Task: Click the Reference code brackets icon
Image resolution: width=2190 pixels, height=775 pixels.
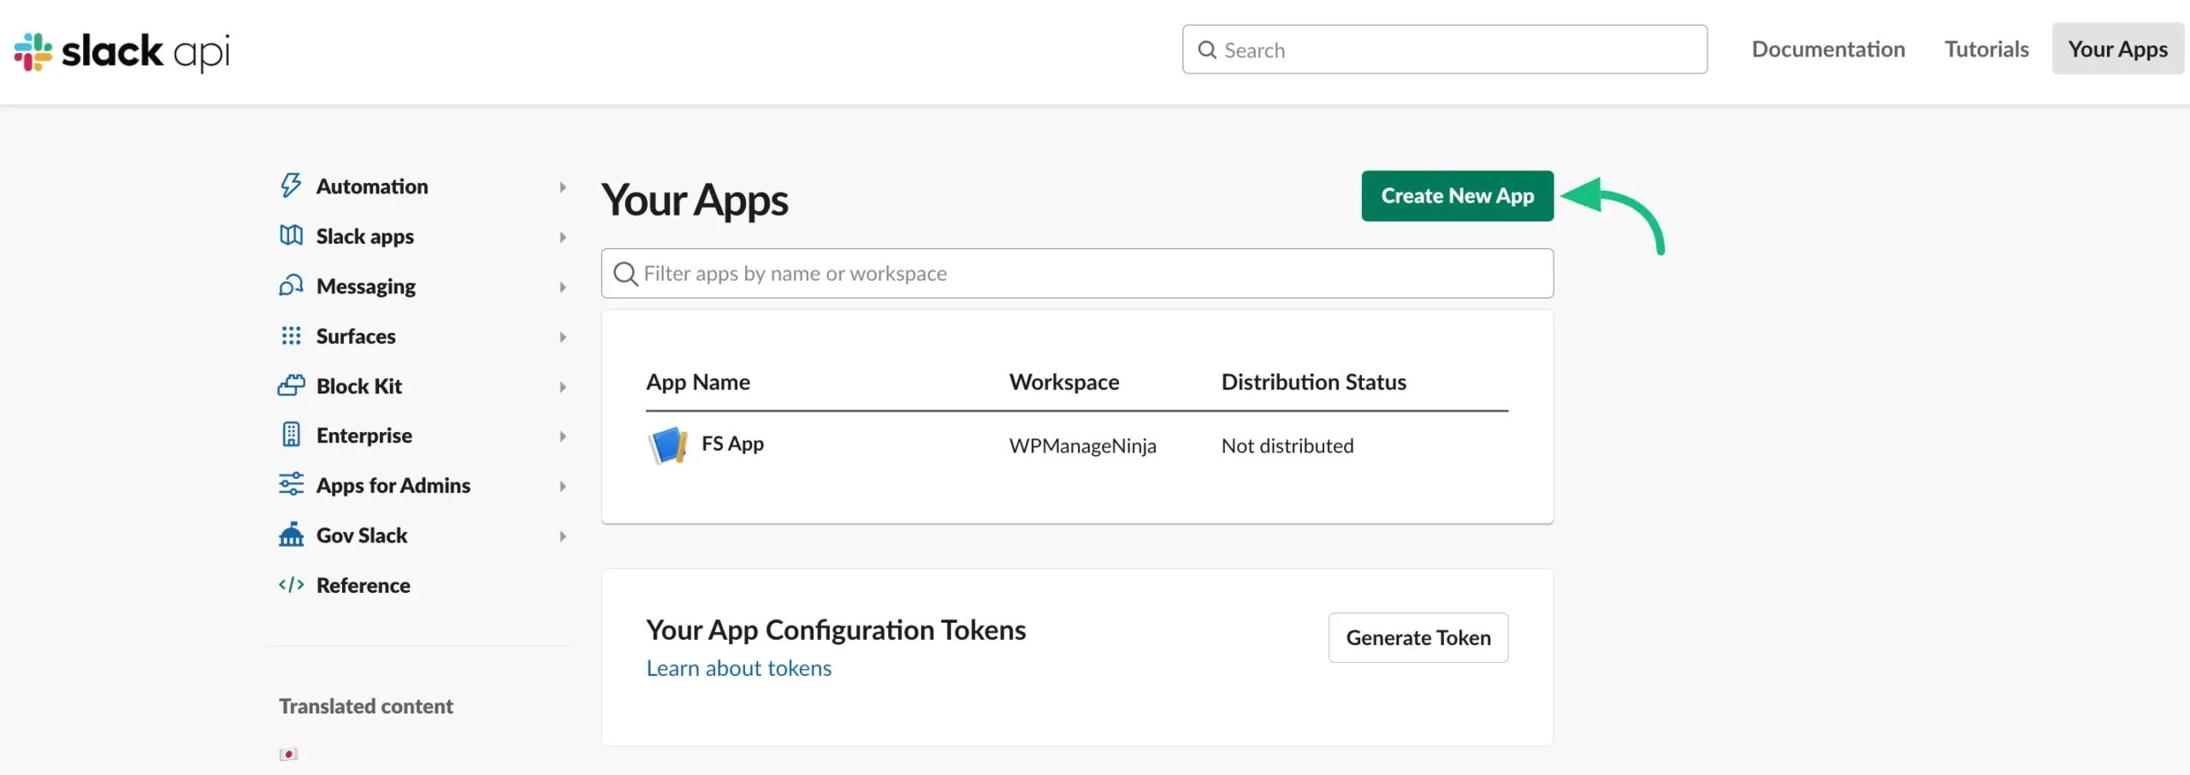Action: coord(291,585)
